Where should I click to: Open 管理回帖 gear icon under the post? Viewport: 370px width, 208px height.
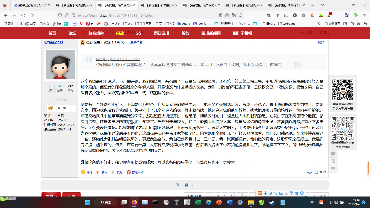129,172
